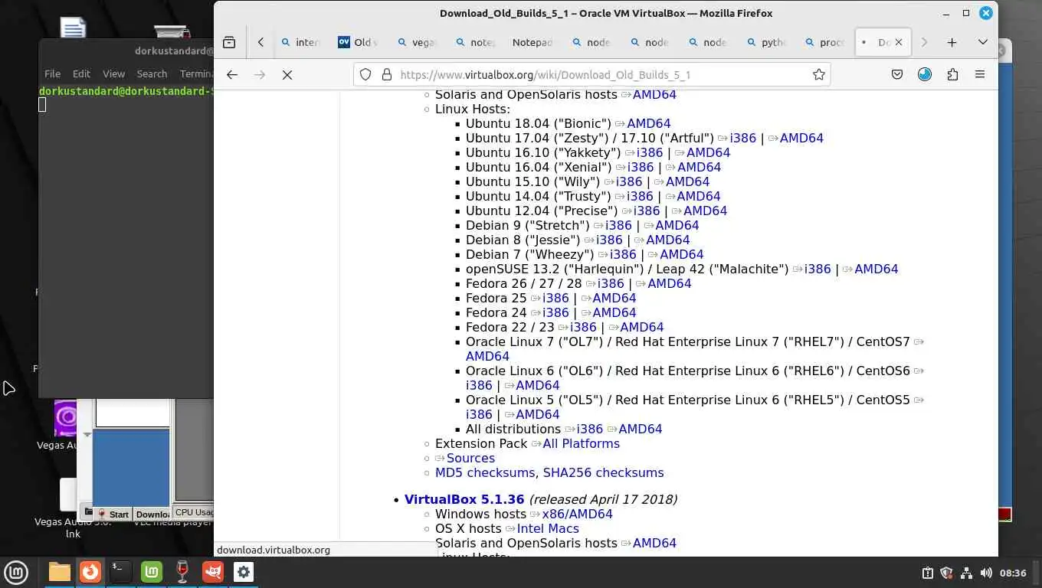Click the green Mint icon in taskbar

pyautogui.click(x=152, y=572)
